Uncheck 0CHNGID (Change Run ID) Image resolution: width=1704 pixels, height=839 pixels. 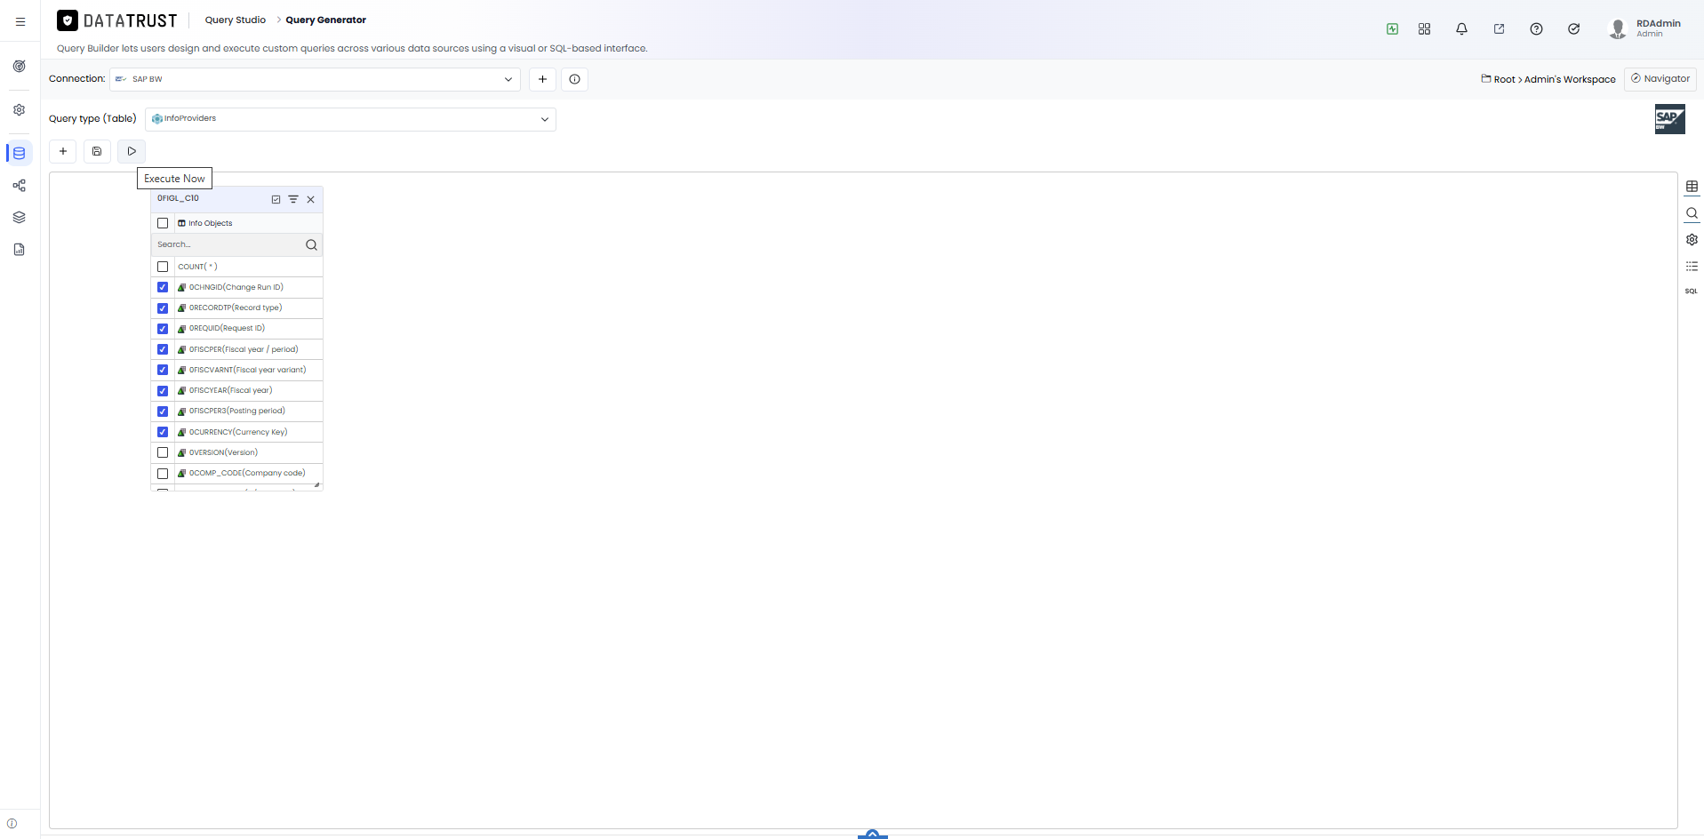coord(163,287)
